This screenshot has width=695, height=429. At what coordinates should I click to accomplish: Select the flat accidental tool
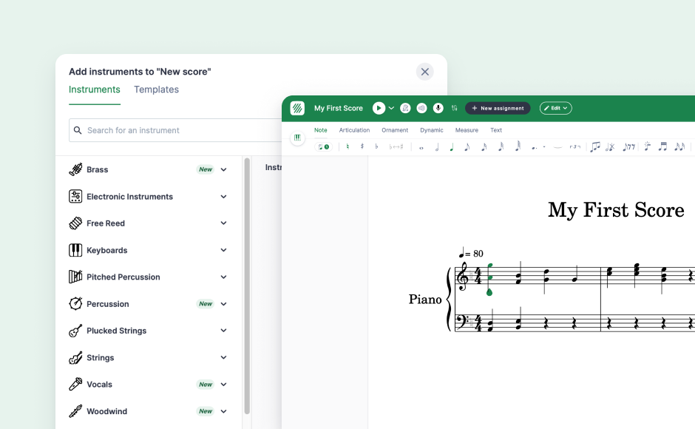(x=376, y=146)
